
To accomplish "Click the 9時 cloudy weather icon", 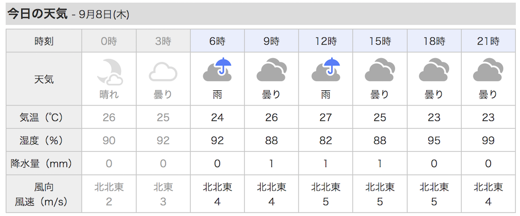I will (x=271, y=71).
